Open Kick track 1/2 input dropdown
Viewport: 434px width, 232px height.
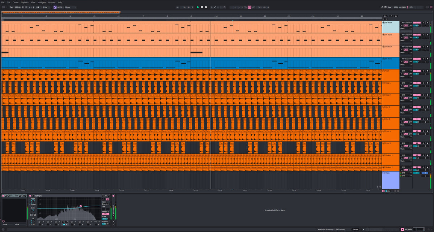[406, 71]
